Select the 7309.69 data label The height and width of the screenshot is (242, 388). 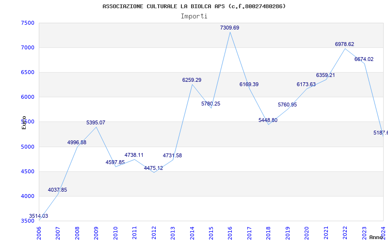click(229, 28)
